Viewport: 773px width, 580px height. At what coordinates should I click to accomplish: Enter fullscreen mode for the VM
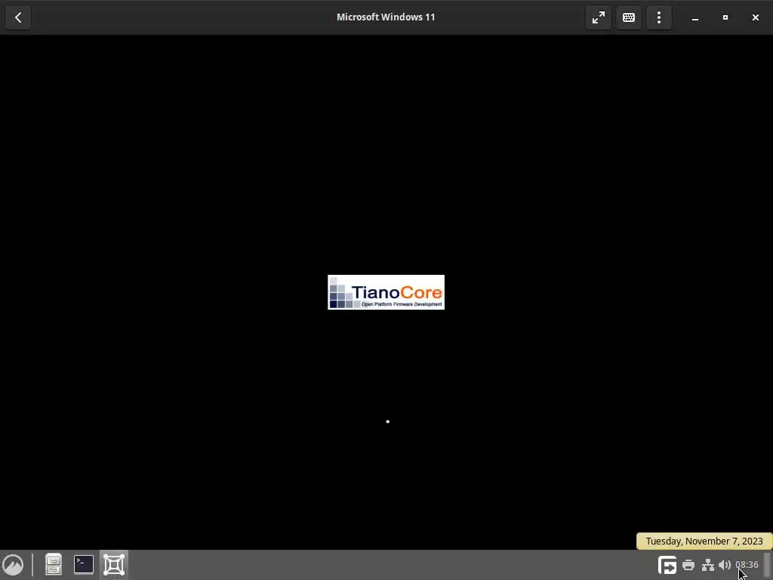[x=599, y=17]
